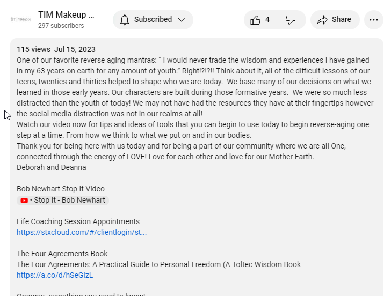Open the Stop It - Bob Newhart video
The image size is (391, 296).
69,201
